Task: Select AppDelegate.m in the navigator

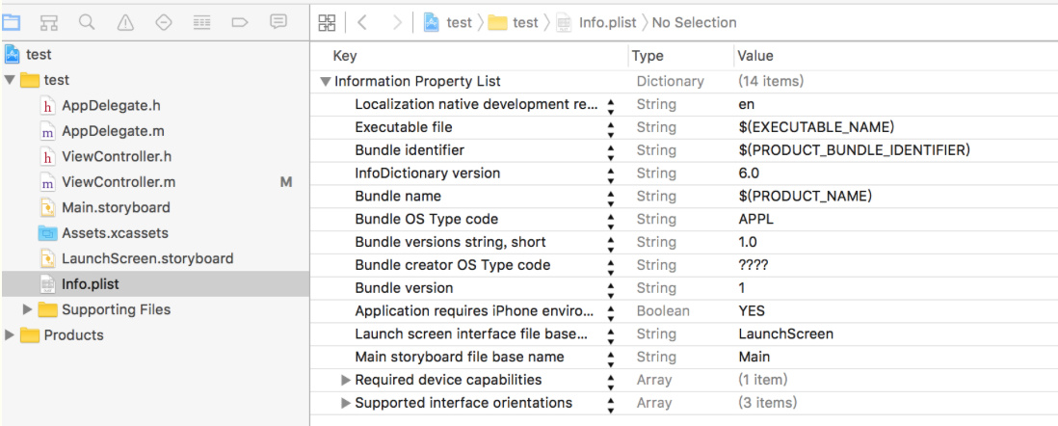Action: point(105,131)
